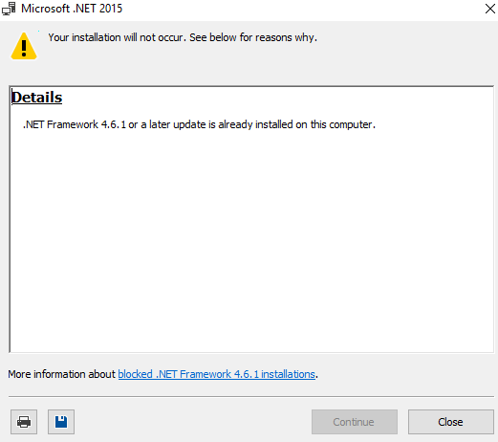Click the Close button
The width and height of the screenshot is (498, 442).
[x=451, y=422]
